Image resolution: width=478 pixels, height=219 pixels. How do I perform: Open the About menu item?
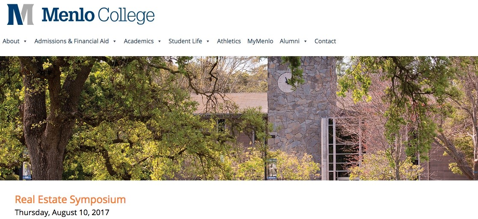[11, 41]
